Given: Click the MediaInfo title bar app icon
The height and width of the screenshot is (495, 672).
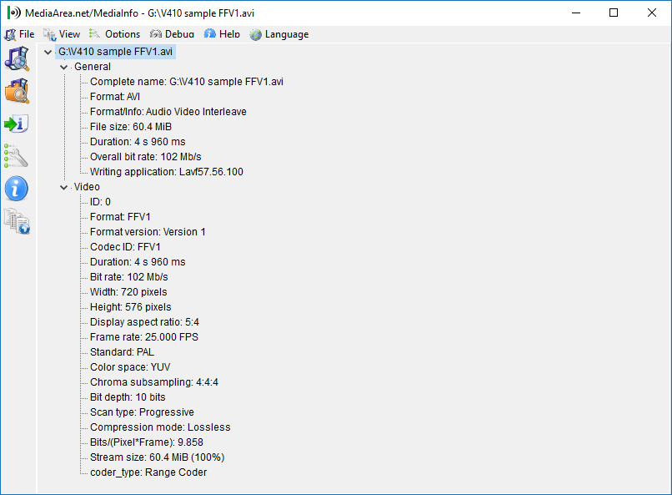Looking at the screenshot, I should pyautogui.click(x=13, y=13).
